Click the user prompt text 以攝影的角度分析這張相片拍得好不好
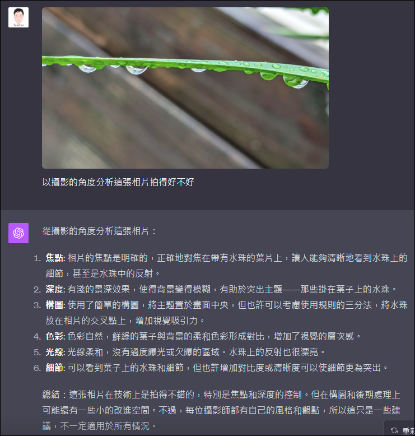 (x=118, y=182)
